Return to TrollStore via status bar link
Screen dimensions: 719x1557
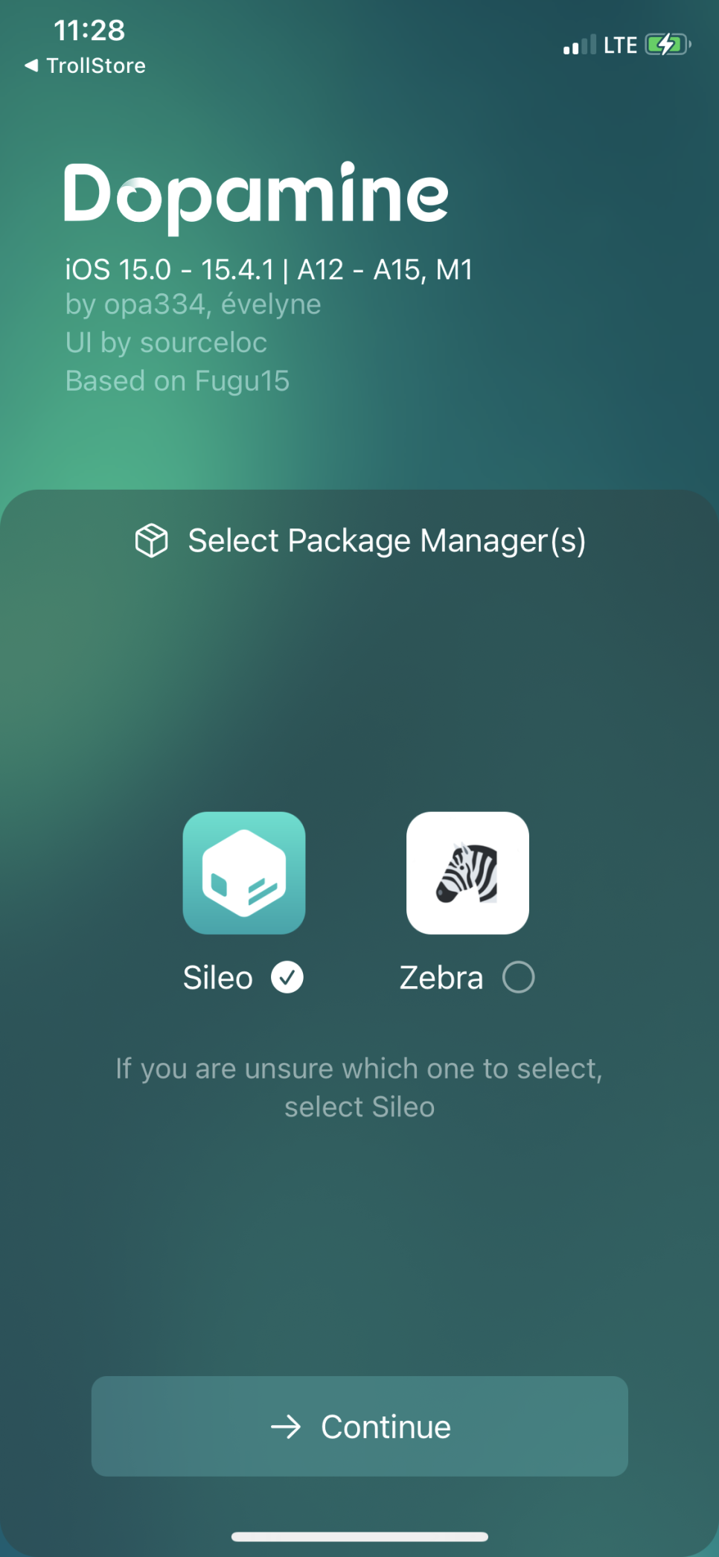[85, 65]
